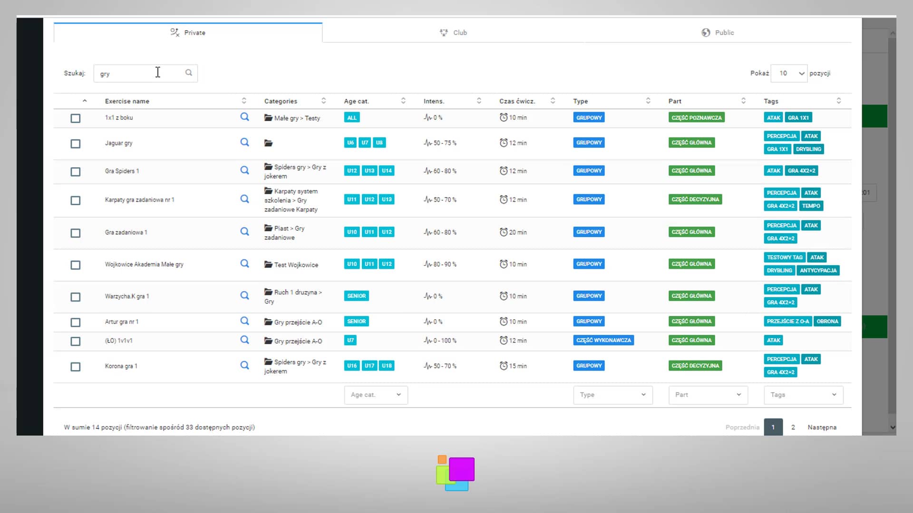Open the magnifier preview for "Warzycha.K gra 1"
Viewport: 913px width, 513px height.
click(x=245, y=295)
